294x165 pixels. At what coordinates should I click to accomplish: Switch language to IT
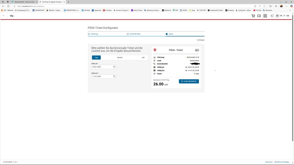pos(284,16)
